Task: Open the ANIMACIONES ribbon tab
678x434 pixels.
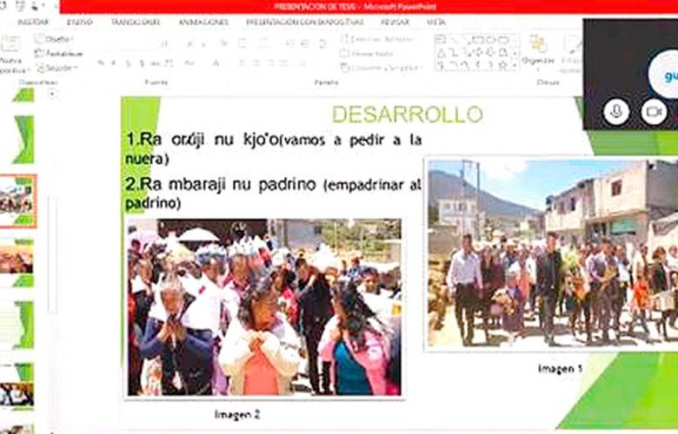Action: click(203, 22)
